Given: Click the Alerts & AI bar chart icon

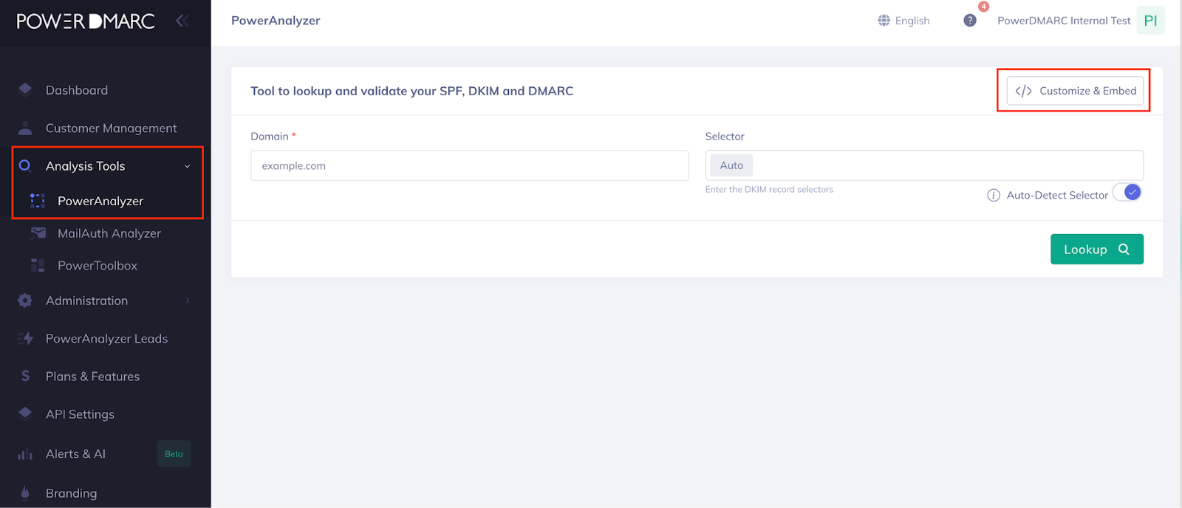Looking at the screenshot, I should tap(25, 453).
